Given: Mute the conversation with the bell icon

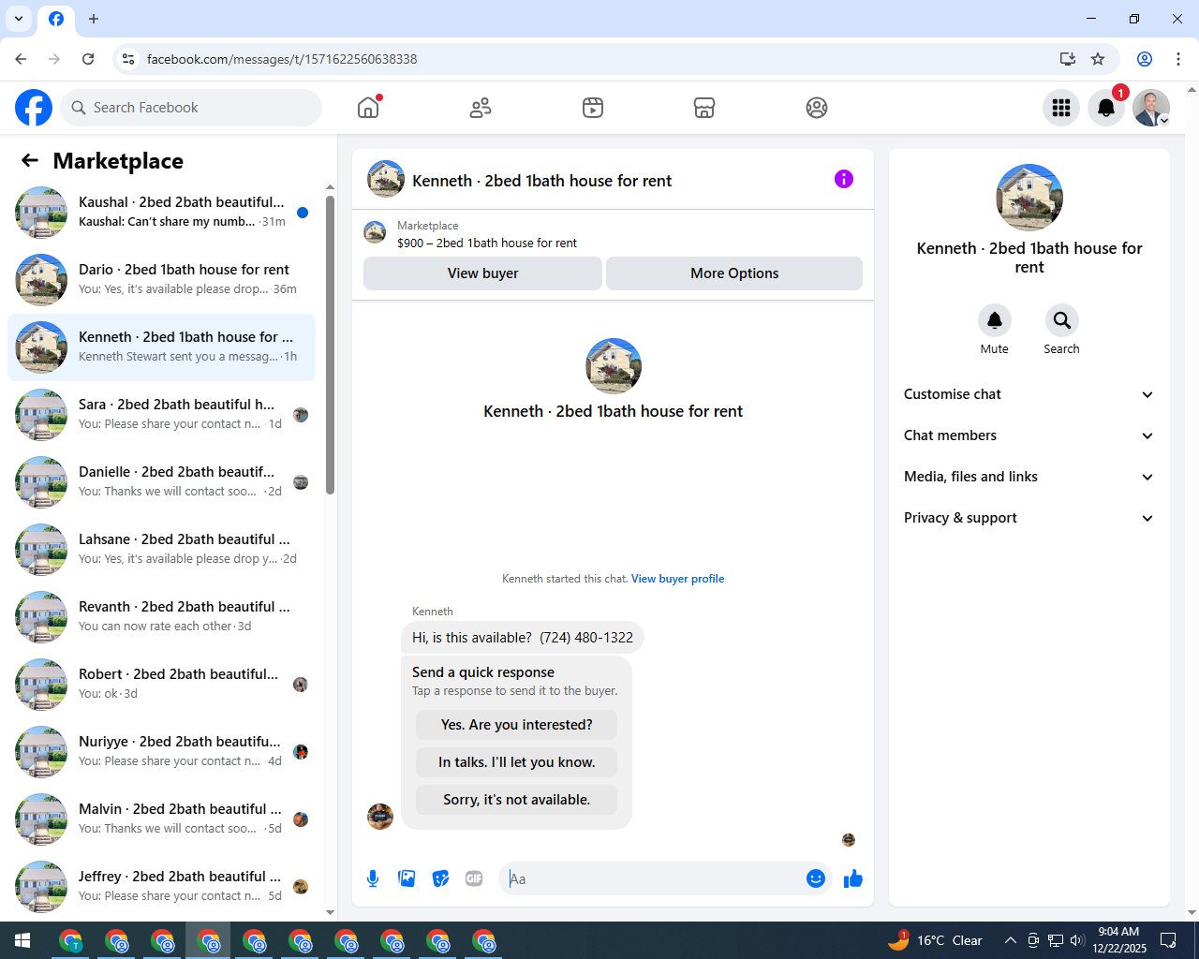Looking at the screenshot, I should pos(995,320).
